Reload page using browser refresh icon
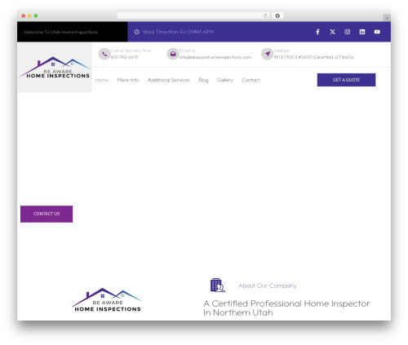Image resolution: width=408 pixels, height=345 pixels. [x=265, y=15]
